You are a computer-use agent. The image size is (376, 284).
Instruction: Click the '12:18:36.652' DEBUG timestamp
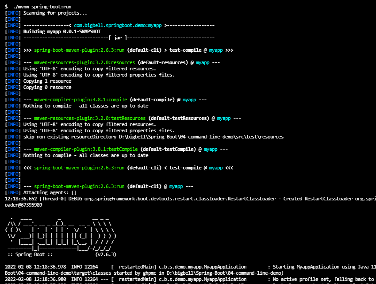click(x=21, y=199)
